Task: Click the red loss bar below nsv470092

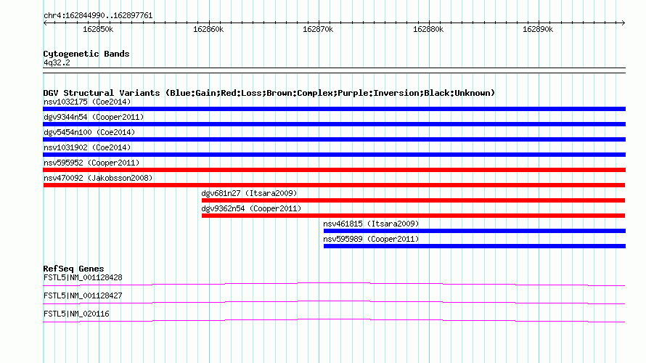Action: pos(334,185)
